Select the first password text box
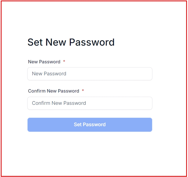The image size is (188, 177). (90, 74)
